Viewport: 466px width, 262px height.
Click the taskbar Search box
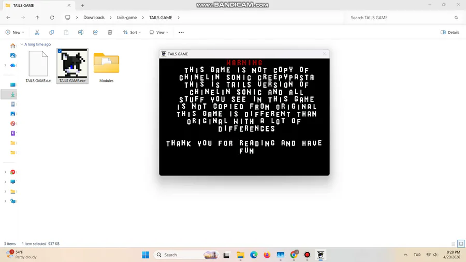pos(186,255)
